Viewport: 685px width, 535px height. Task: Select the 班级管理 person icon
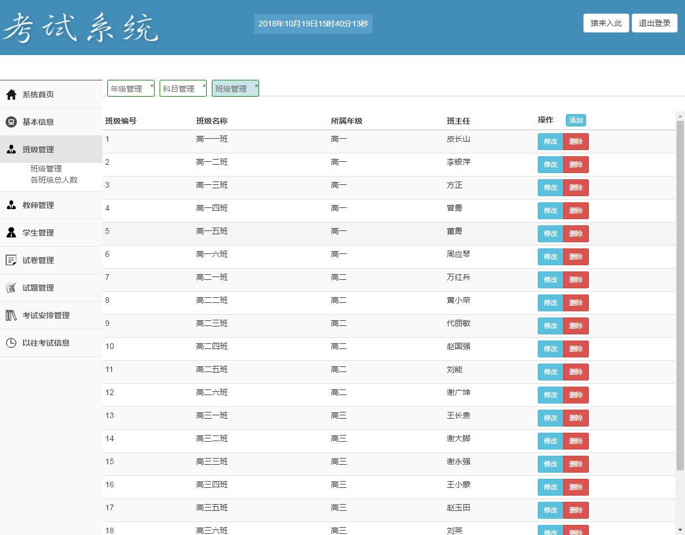pos(11,149)
